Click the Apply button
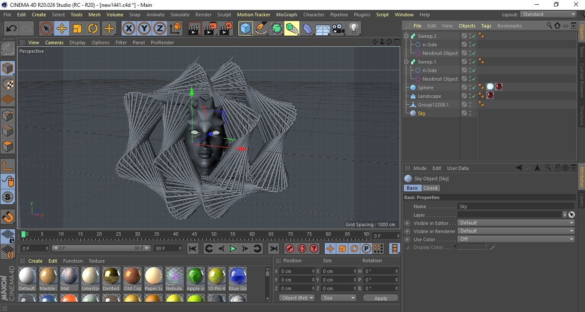This screenshot has height=312, width=585. pos(381,298)
